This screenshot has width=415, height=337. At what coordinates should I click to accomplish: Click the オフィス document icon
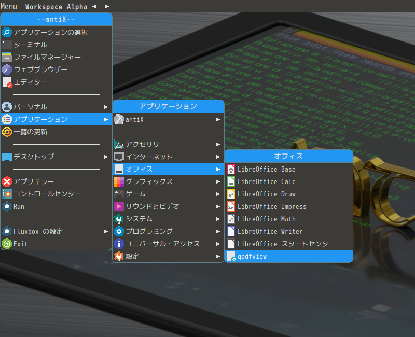coord(119,169)
